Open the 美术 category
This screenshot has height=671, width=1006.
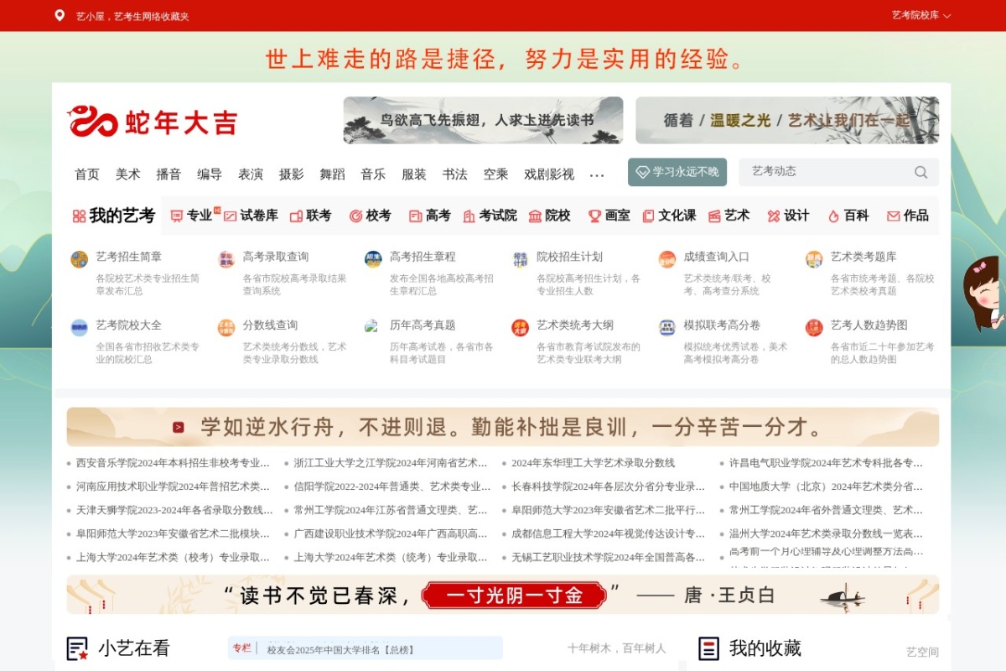(x=127, y=174)
